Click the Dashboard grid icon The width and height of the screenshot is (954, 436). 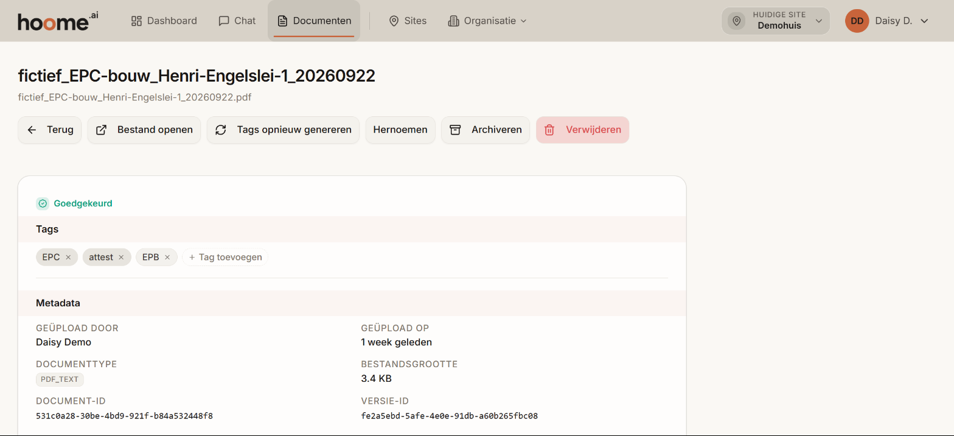136,21
